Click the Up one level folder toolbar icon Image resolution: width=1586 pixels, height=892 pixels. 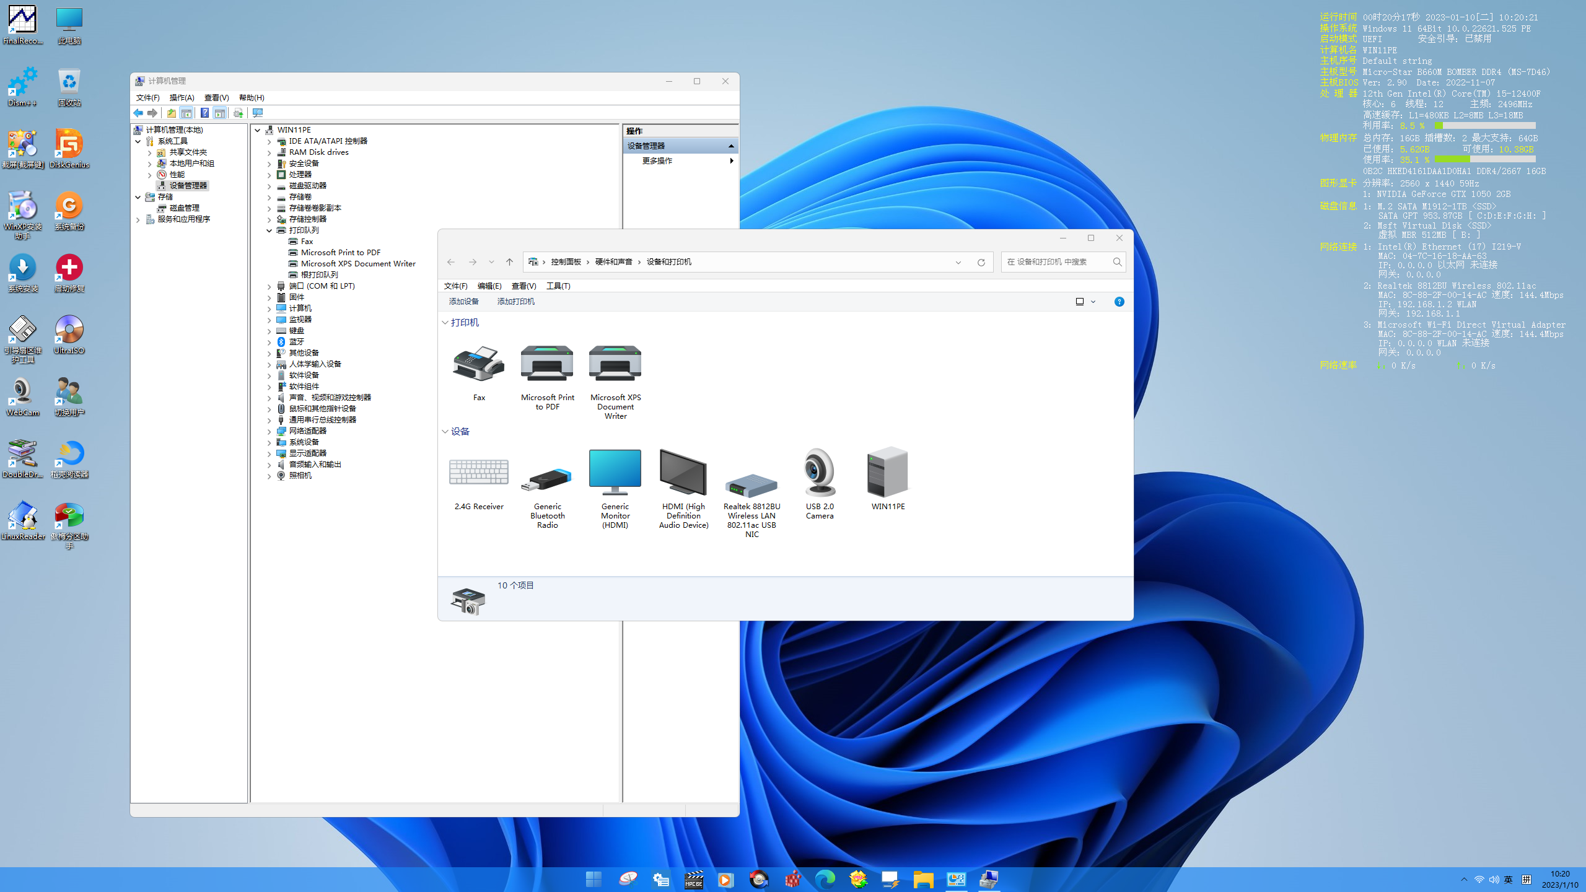[172, 113]
